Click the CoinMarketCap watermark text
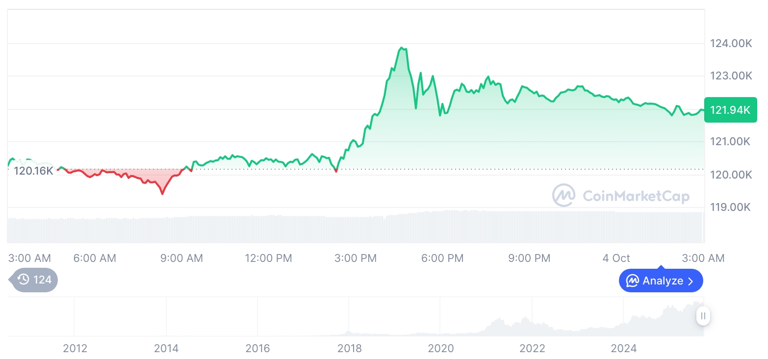The image size is (768, 359). 636,196
